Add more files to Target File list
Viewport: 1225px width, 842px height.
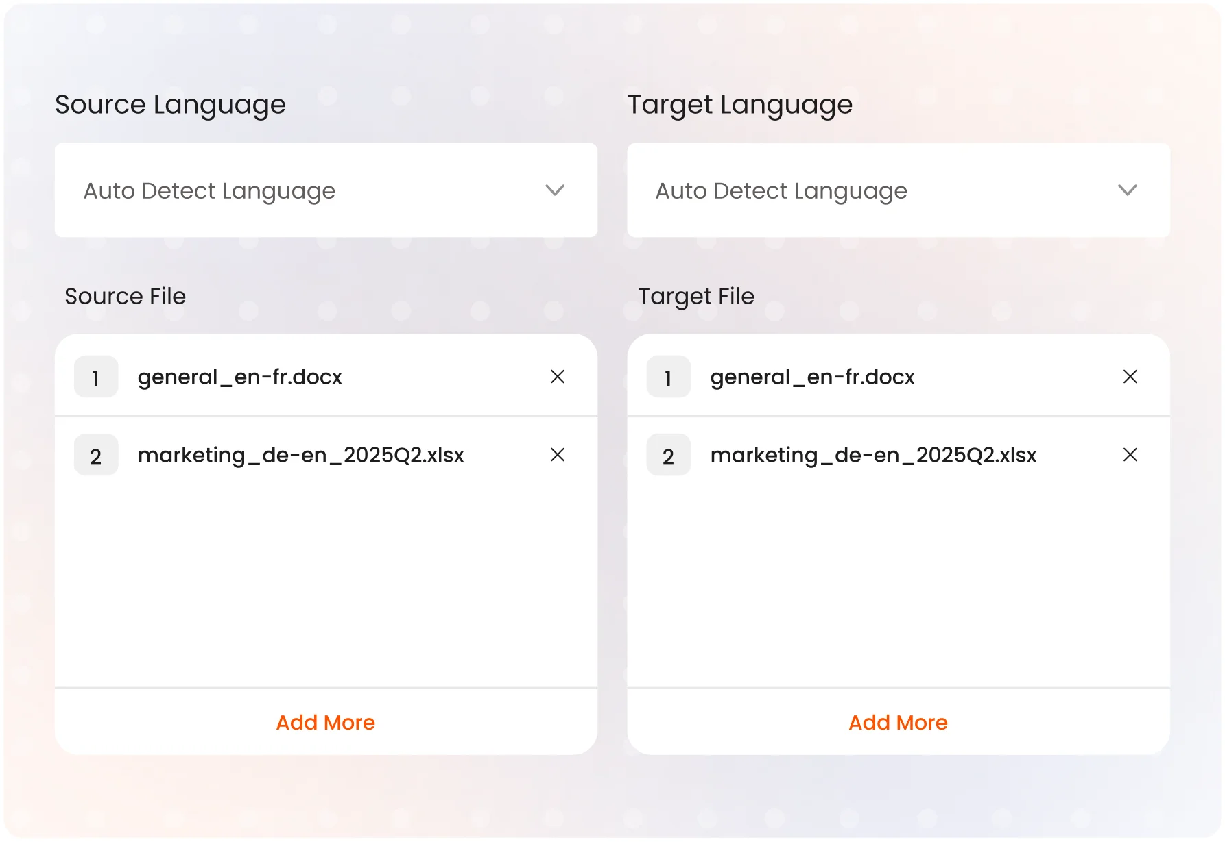[x=898, y=722]
